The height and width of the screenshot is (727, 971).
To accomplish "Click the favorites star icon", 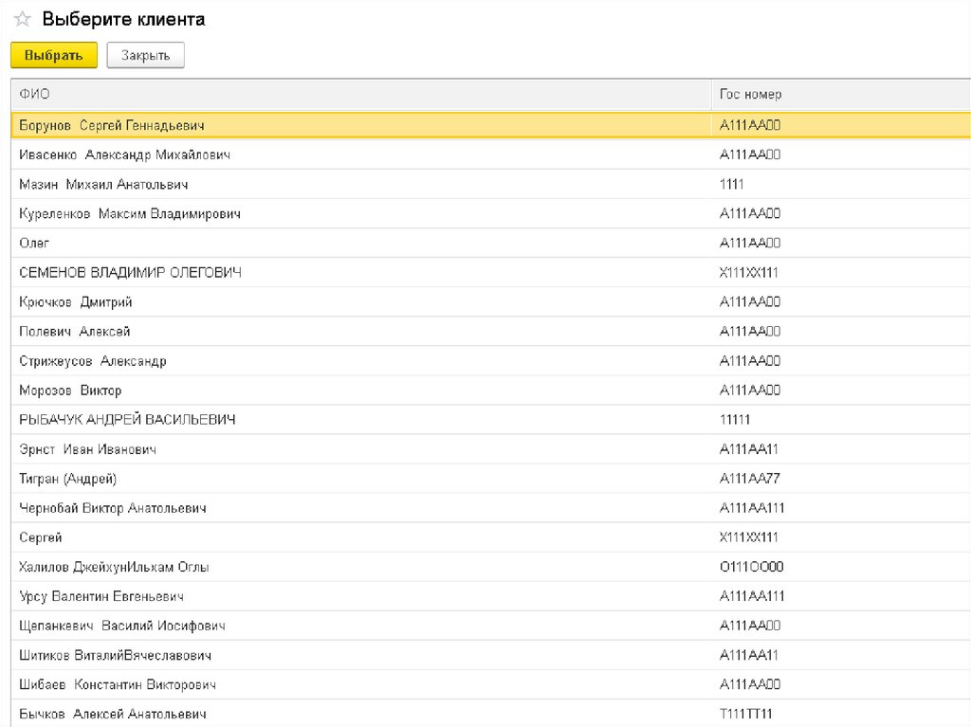I will tap(22, 20).
